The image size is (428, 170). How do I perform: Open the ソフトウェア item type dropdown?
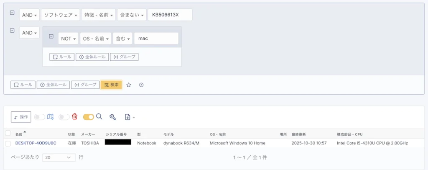[60, 15]
